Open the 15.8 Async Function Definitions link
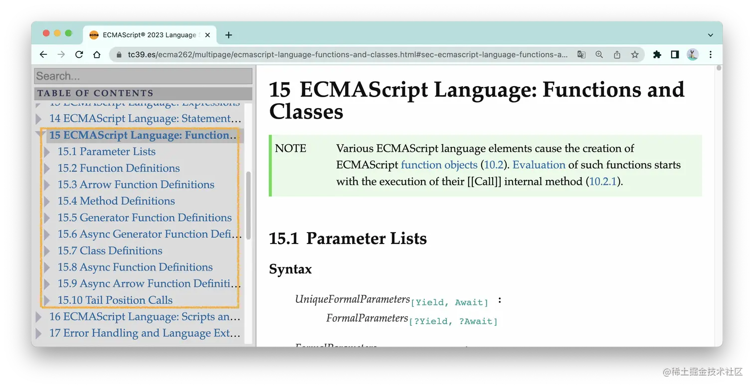 point(135,267)
